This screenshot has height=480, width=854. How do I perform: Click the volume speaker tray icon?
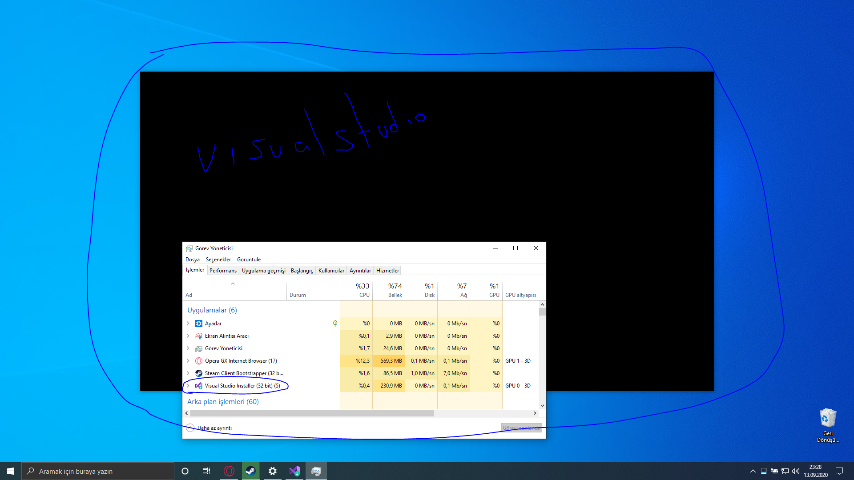796,471
